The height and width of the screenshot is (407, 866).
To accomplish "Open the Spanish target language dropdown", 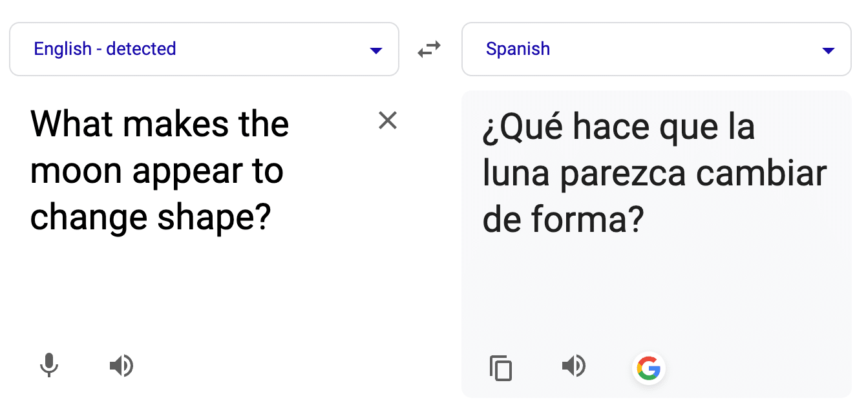I will pyautogui.click(x=657, y=49).
